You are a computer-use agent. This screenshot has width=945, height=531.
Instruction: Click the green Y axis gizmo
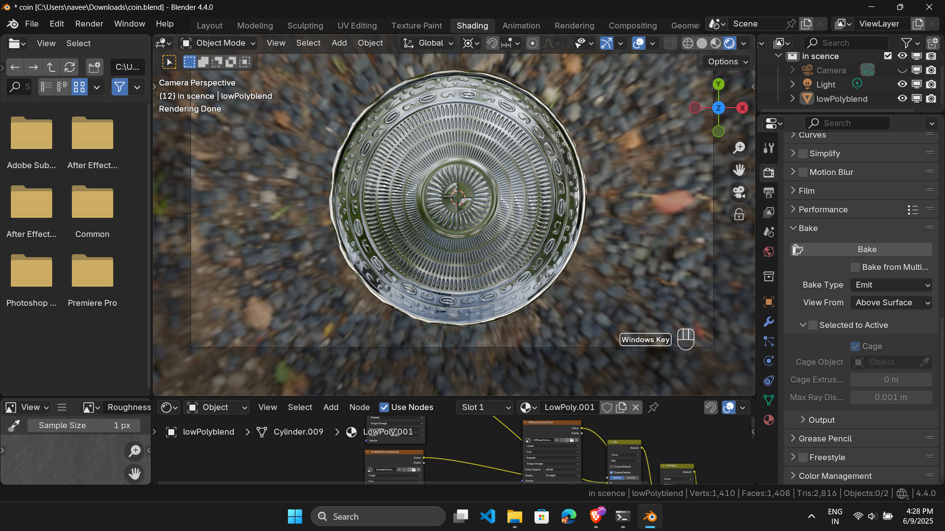pos(719,84)
